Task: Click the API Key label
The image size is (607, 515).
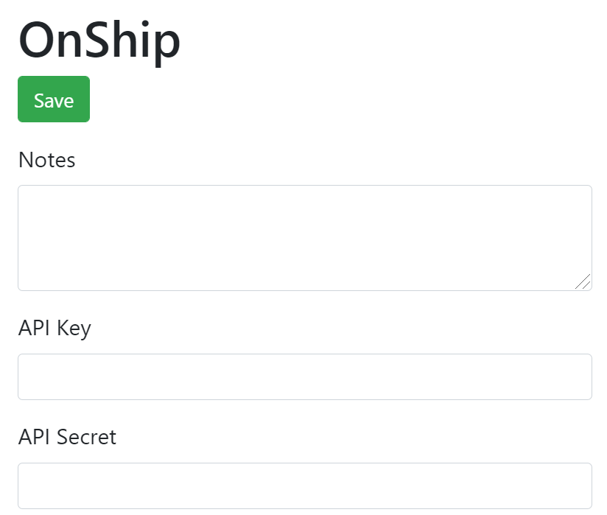Action: click(55, 329)
